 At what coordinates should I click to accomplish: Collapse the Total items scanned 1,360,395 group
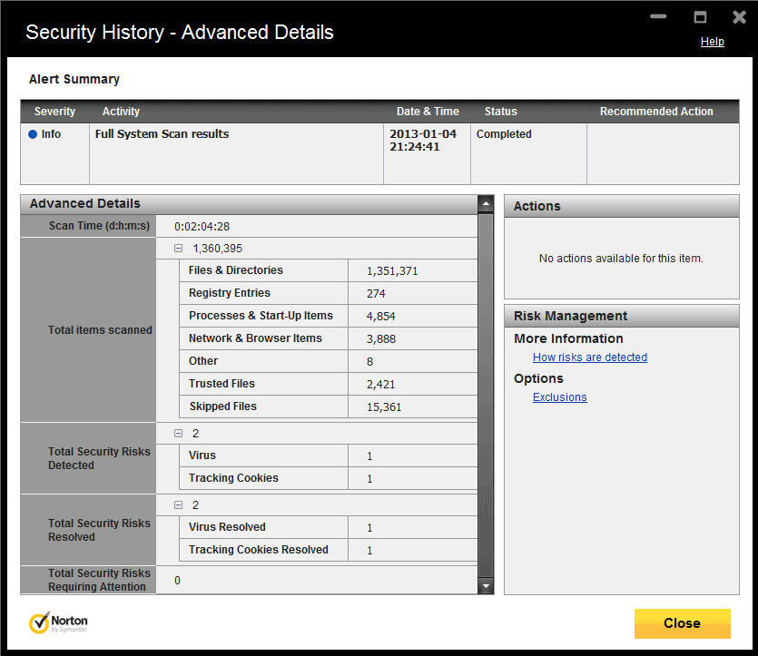(179, 249)
